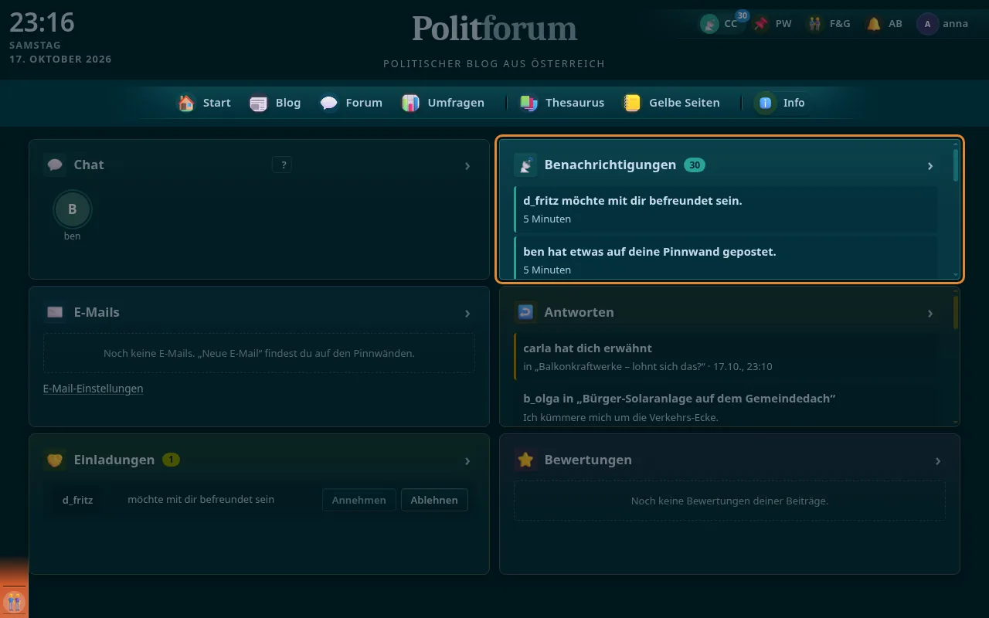
Task: Click the Forum speech bubble icon
Action: [x=329, y=103]
